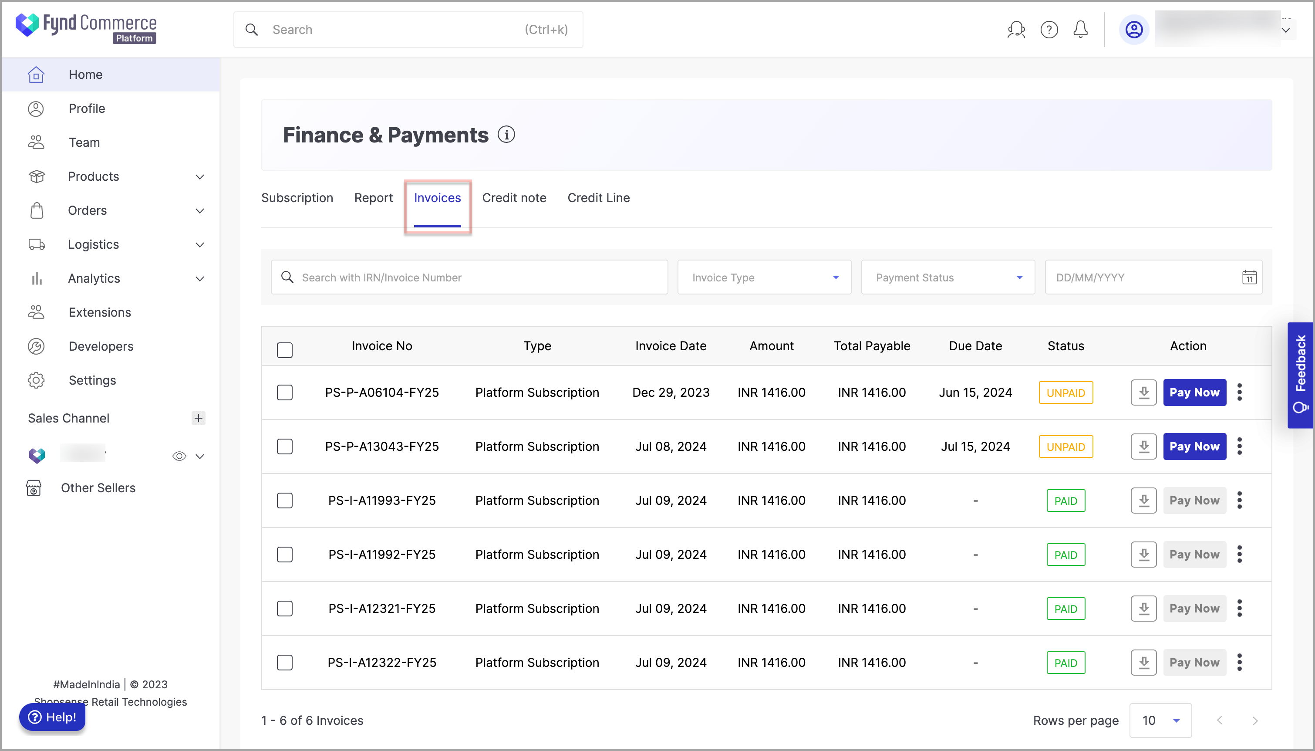Click the DD/MM/YYYY date field

[1153, 277]
